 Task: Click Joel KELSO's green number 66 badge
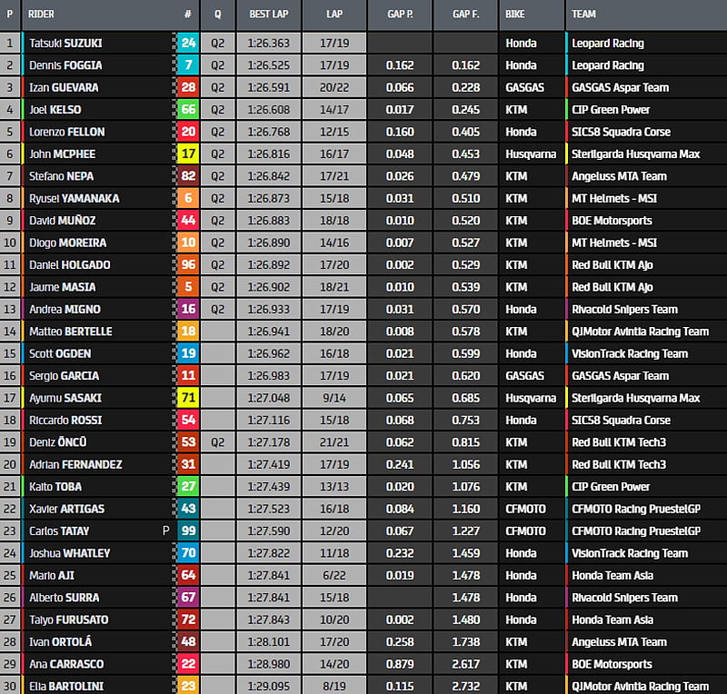click(188, 110)
